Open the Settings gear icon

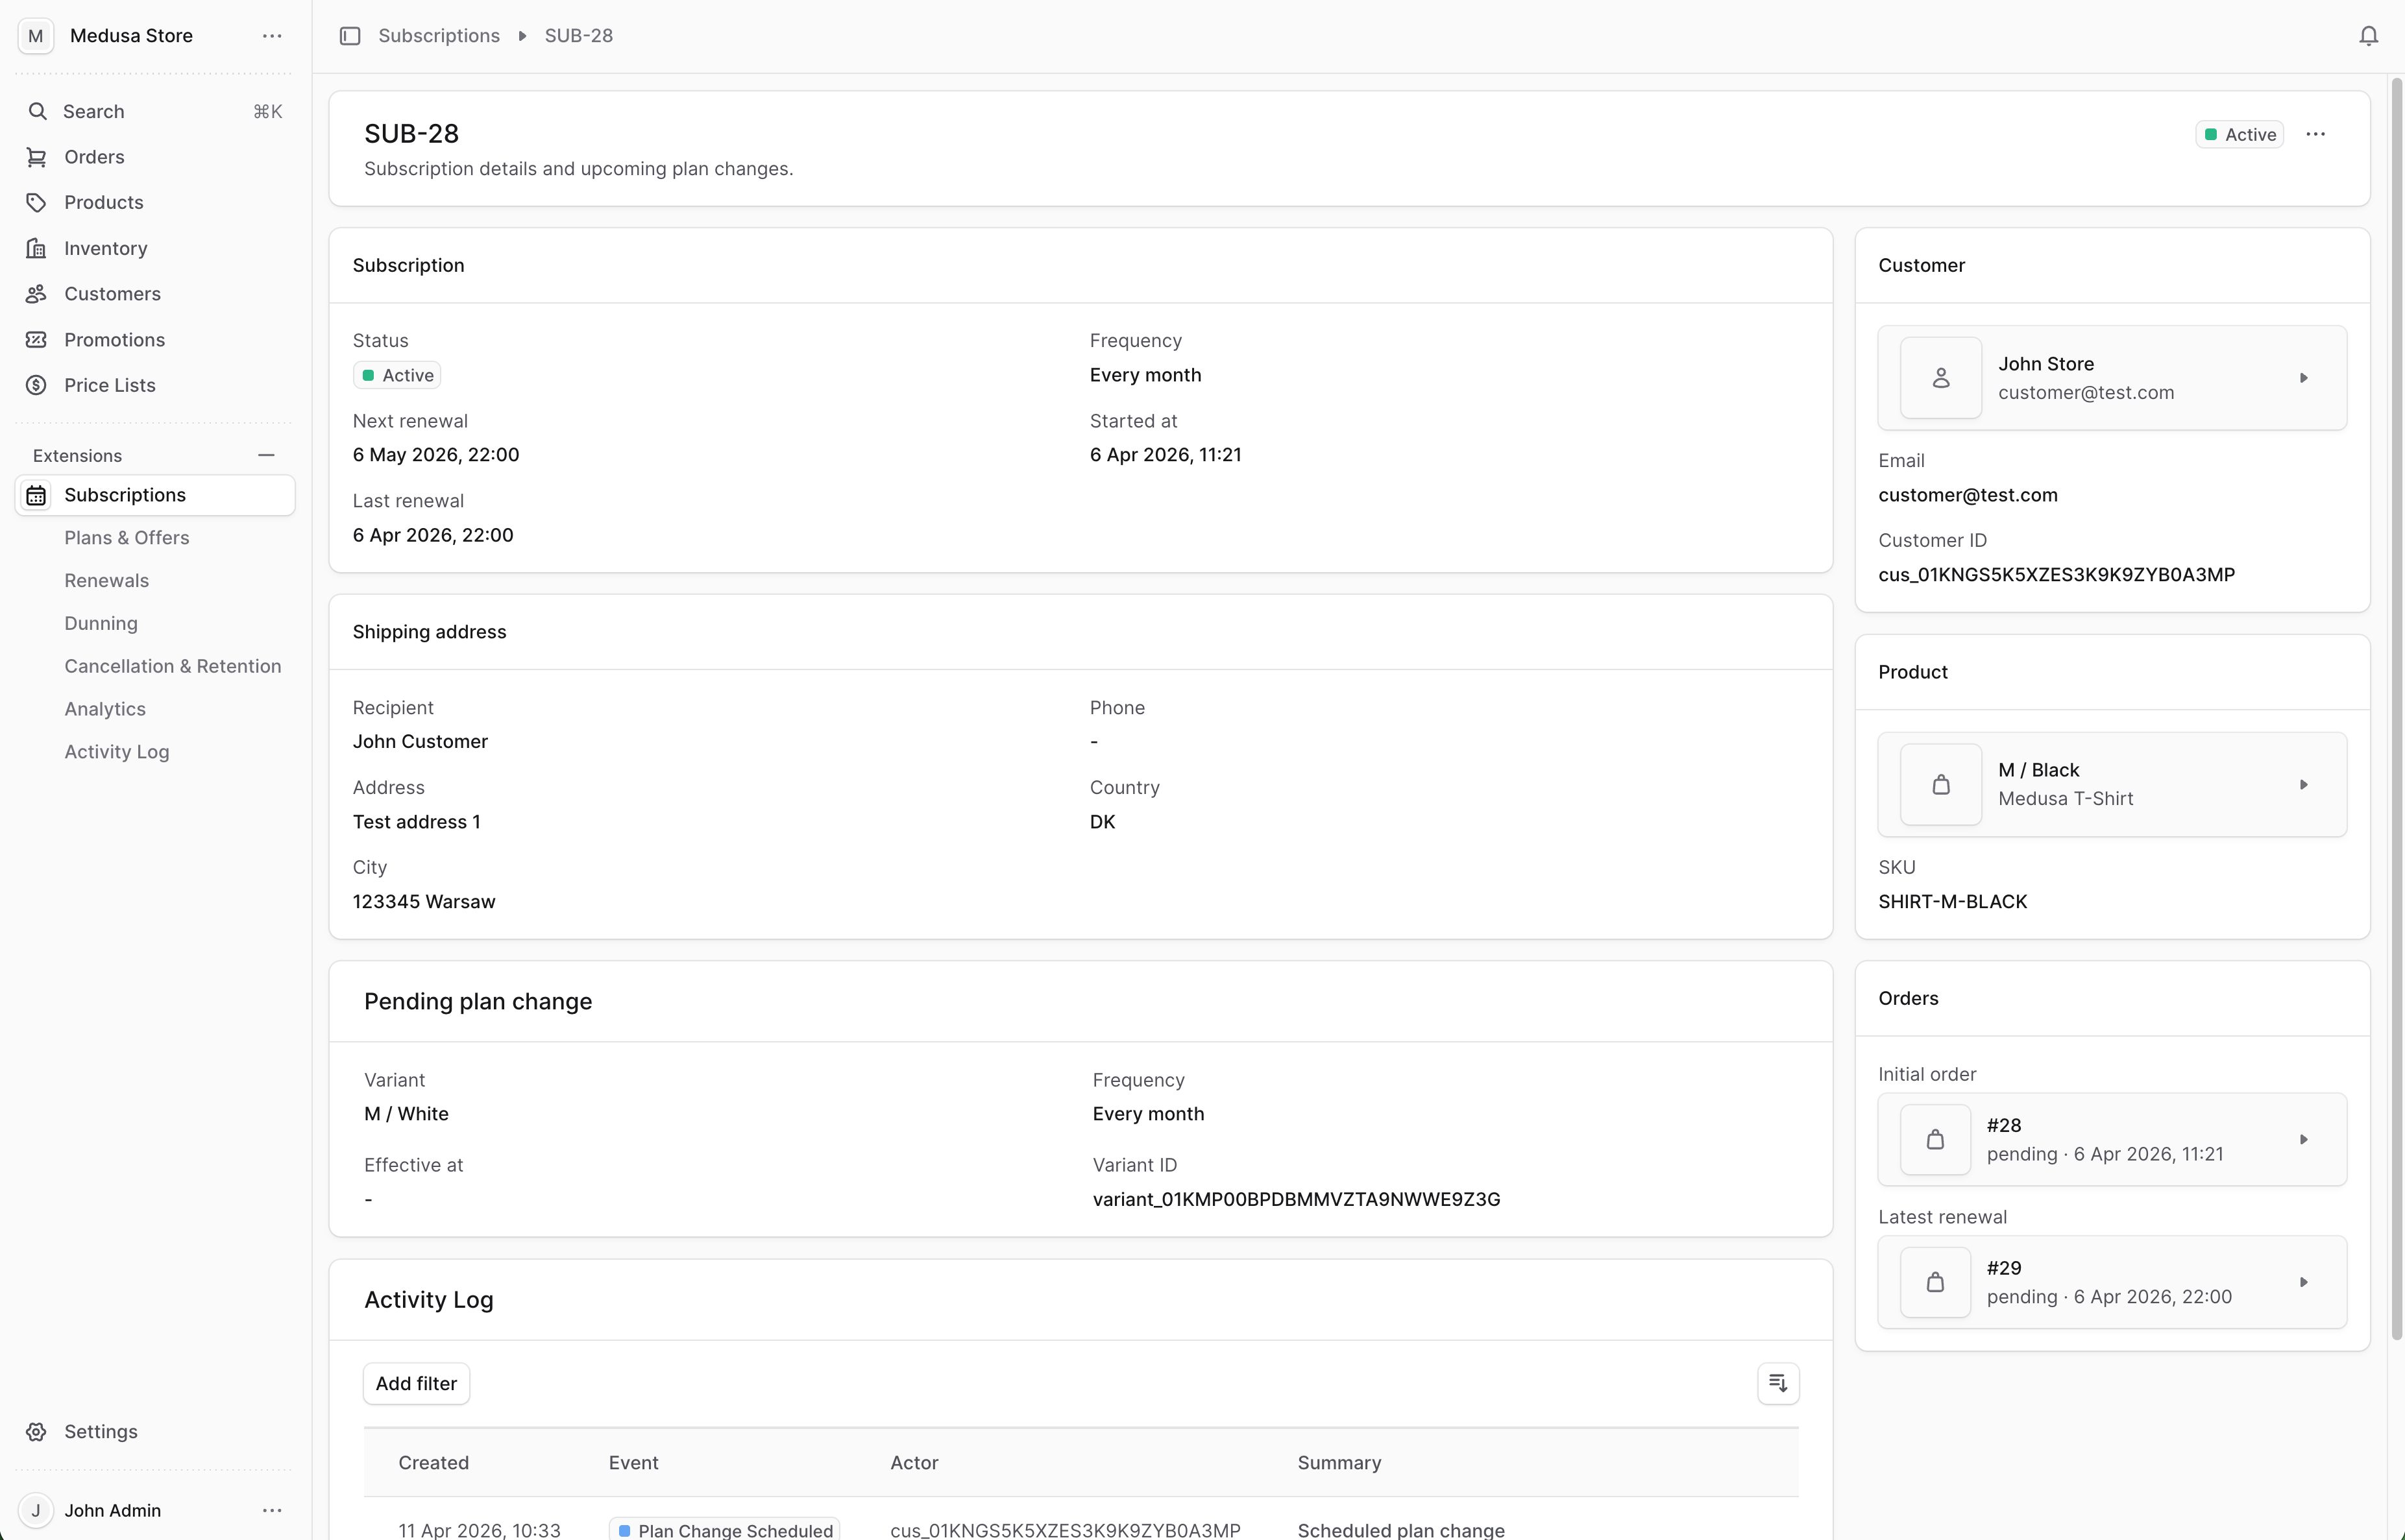[37, 1431]
